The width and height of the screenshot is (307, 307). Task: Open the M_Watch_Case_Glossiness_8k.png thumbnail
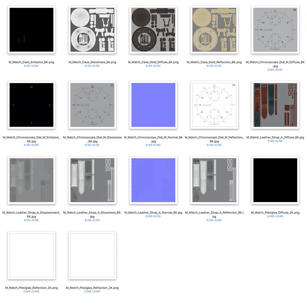click(93, 30)
